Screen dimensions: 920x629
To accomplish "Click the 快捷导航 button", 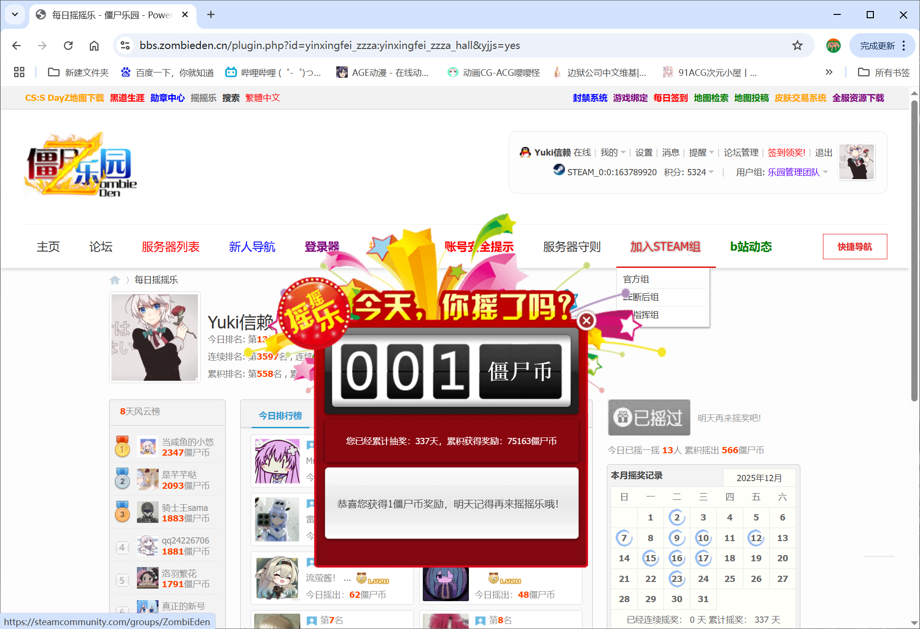I will coord(855,246).
